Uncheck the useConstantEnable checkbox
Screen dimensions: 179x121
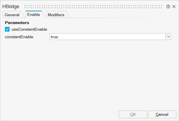tap(7, 29)
